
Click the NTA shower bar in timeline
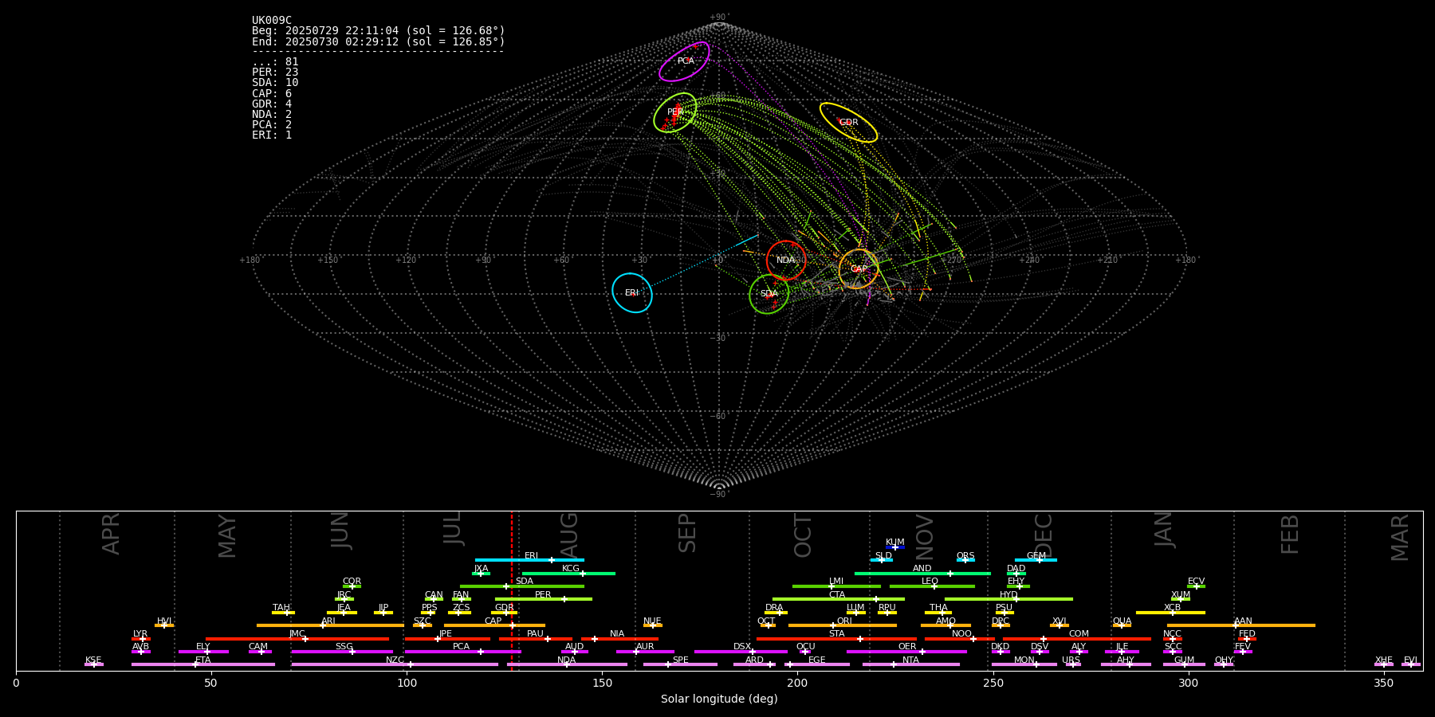pyautogui.click(x=910, y=664)
